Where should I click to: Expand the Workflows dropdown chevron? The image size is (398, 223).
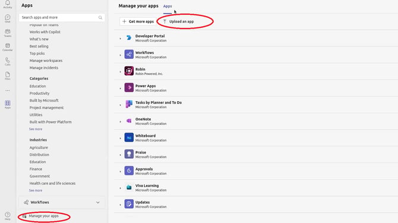[x=98, y=202]
